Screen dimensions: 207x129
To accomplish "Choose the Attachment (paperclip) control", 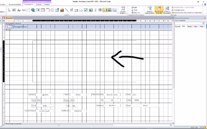I will tap(96, 10).
